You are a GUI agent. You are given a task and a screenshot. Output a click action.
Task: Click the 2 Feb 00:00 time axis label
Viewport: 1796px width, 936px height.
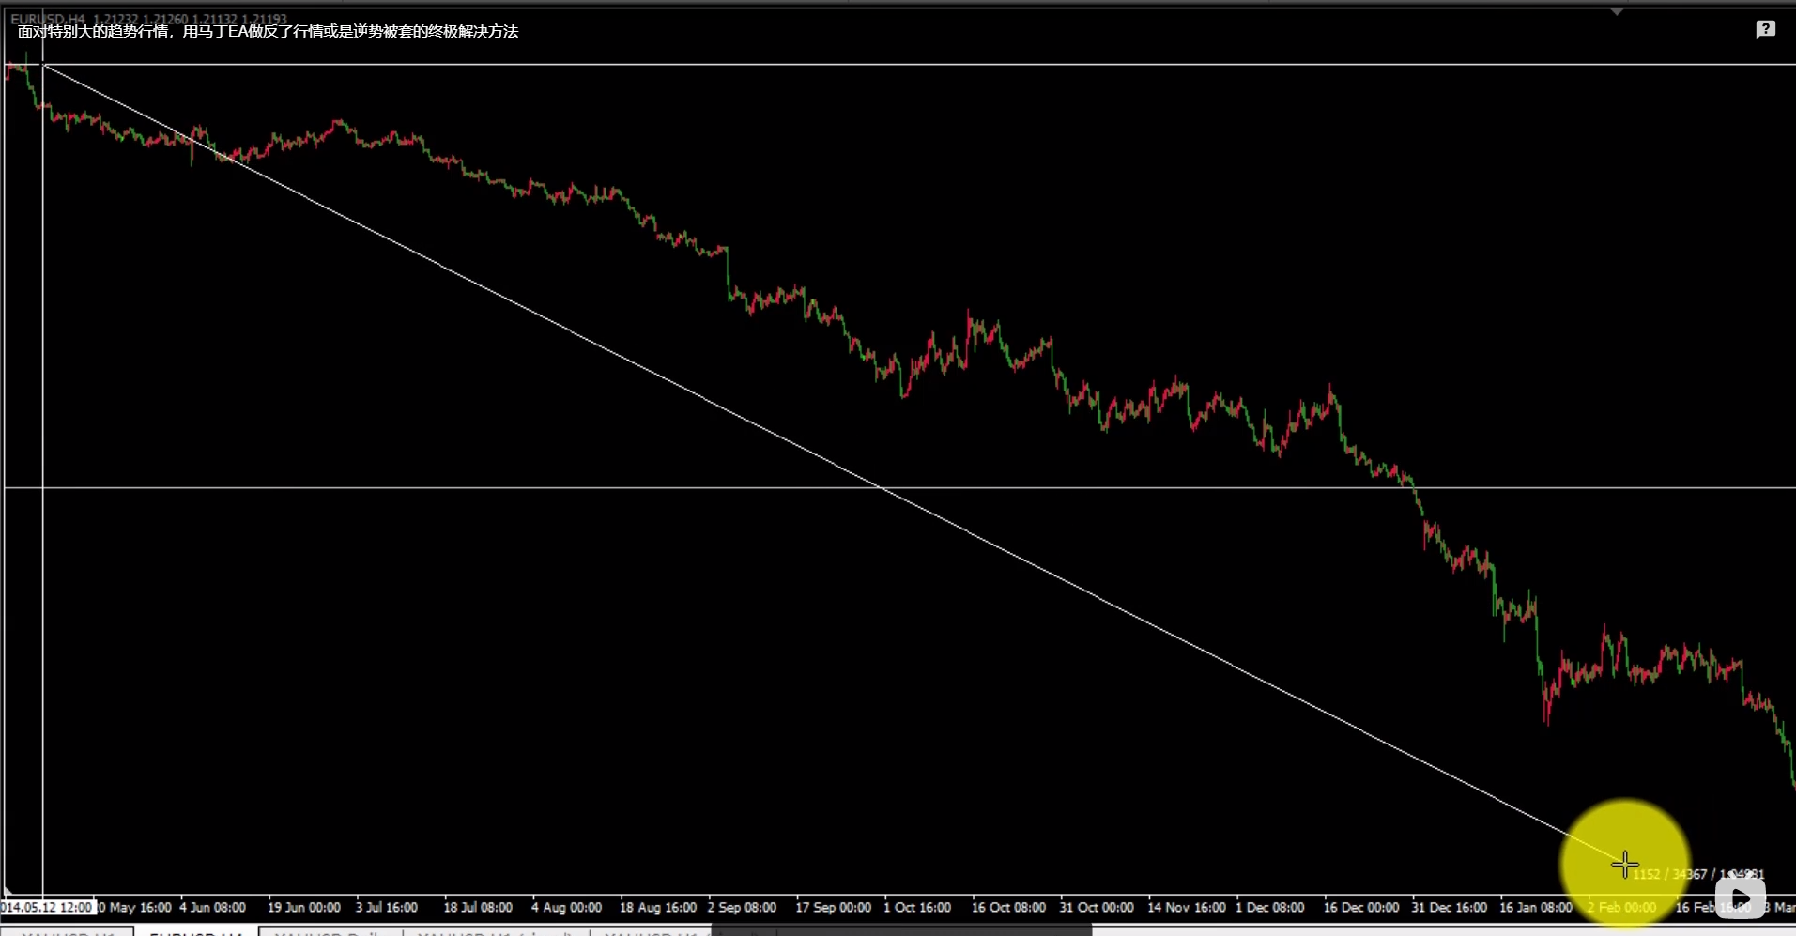(x=1621, y=908)
